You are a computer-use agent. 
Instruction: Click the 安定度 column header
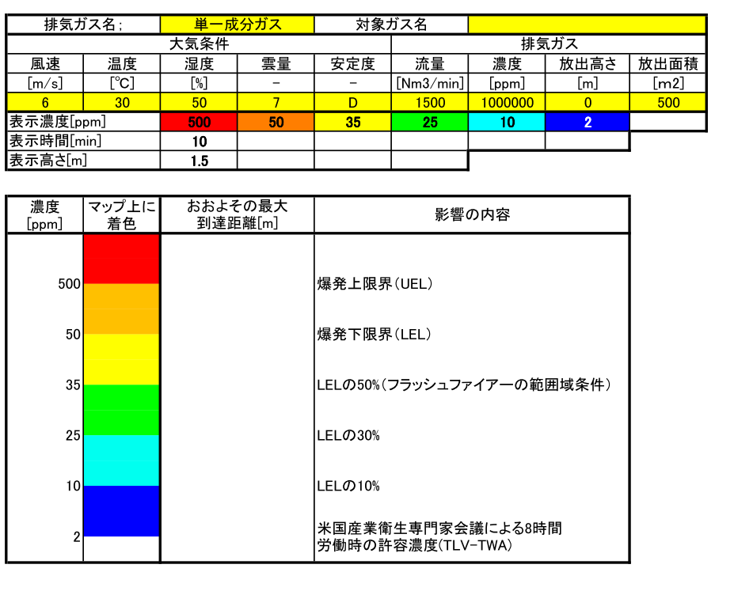click(x=353, y=63)
